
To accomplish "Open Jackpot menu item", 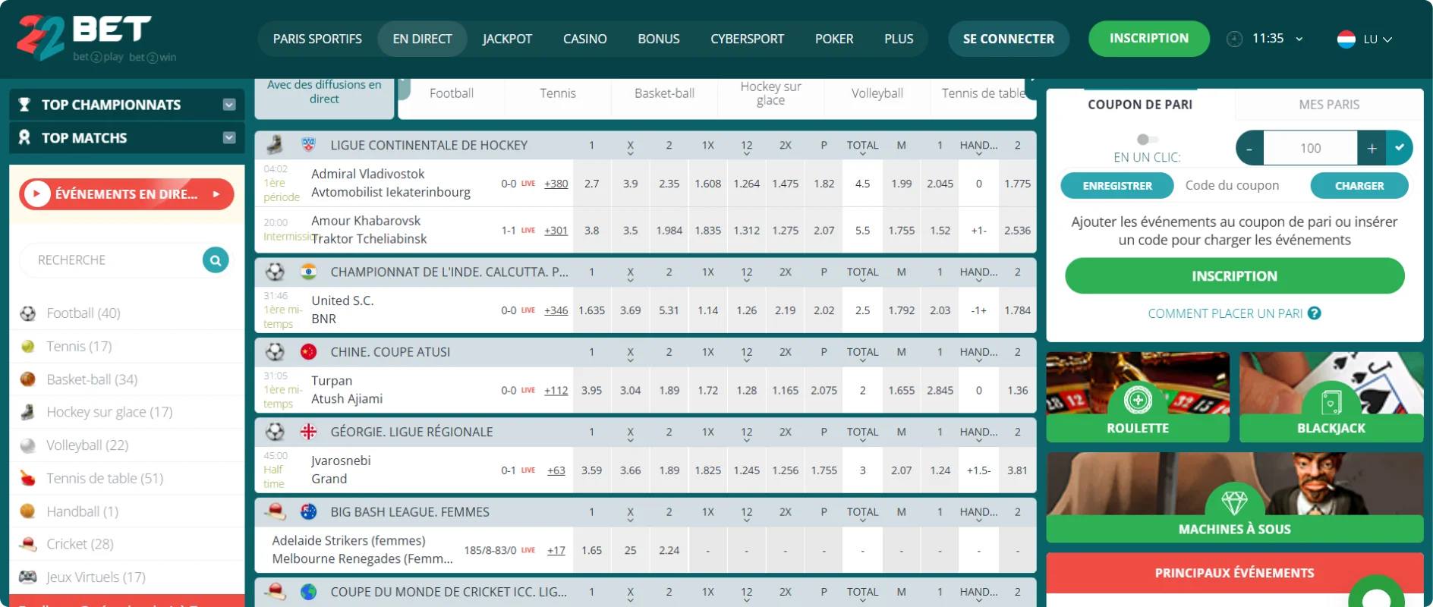I will pyautogui.click(x=508, y=39).
